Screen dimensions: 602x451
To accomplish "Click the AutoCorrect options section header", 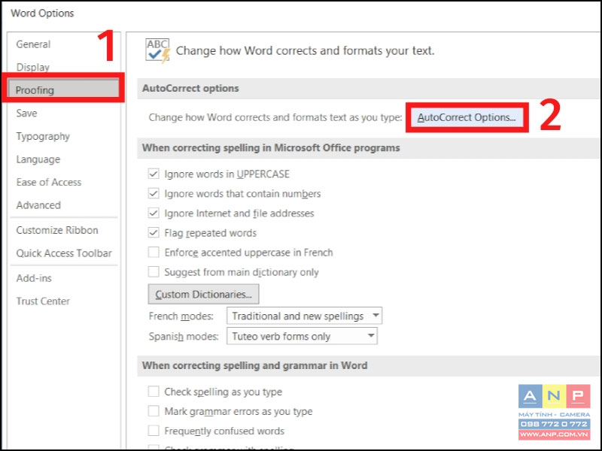I will click(190, 88).
